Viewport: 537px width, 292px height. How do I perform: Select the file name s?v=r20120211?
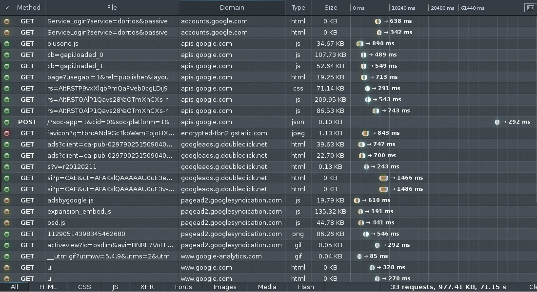72,167
